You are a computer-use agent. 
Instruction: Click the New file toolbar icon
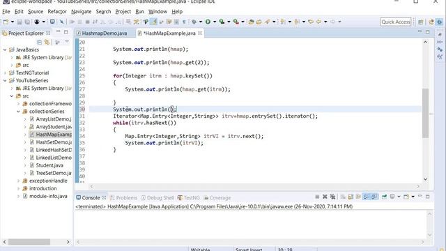(6, 22)
